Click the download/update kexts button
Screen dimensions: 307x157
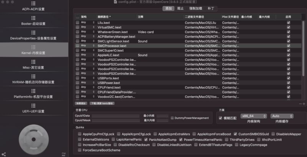tap(102, 103)
